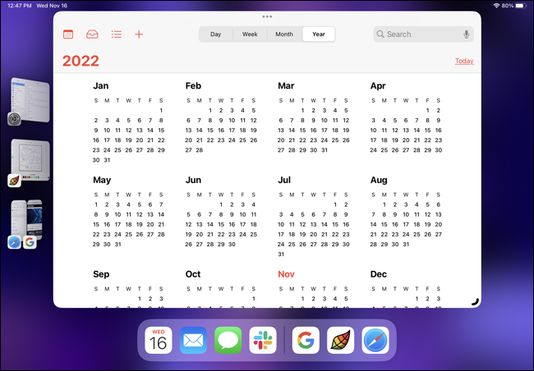Tap battery indicator in status bar
534x371 pixels.
[x=521, y=6]
